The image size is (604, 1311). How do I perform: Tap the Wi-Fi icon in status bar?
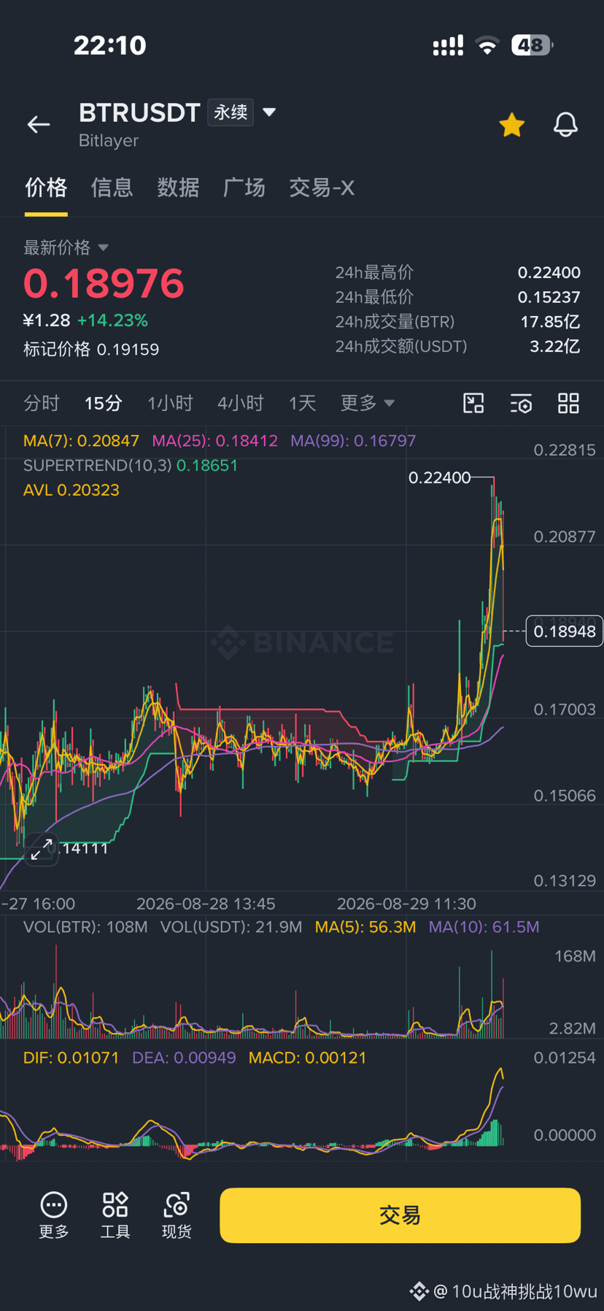coord(487,45)
